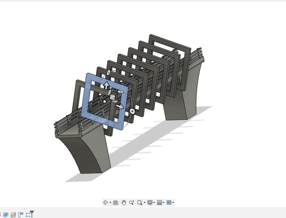Expand the Viewports dropdown arrow
The image size is (286, 218).
tap(173, 202)
